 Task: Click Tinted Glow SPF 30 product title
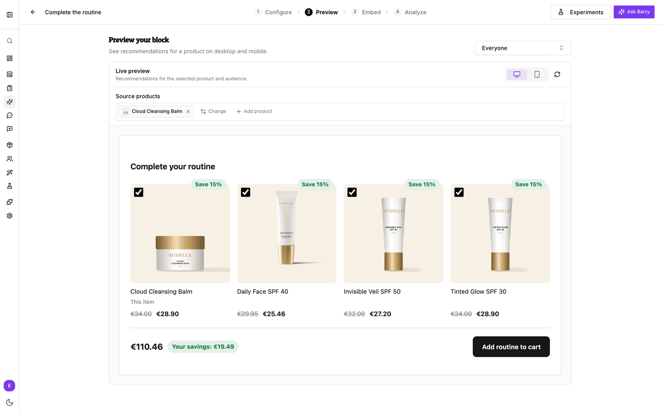(x=478, y=292)
